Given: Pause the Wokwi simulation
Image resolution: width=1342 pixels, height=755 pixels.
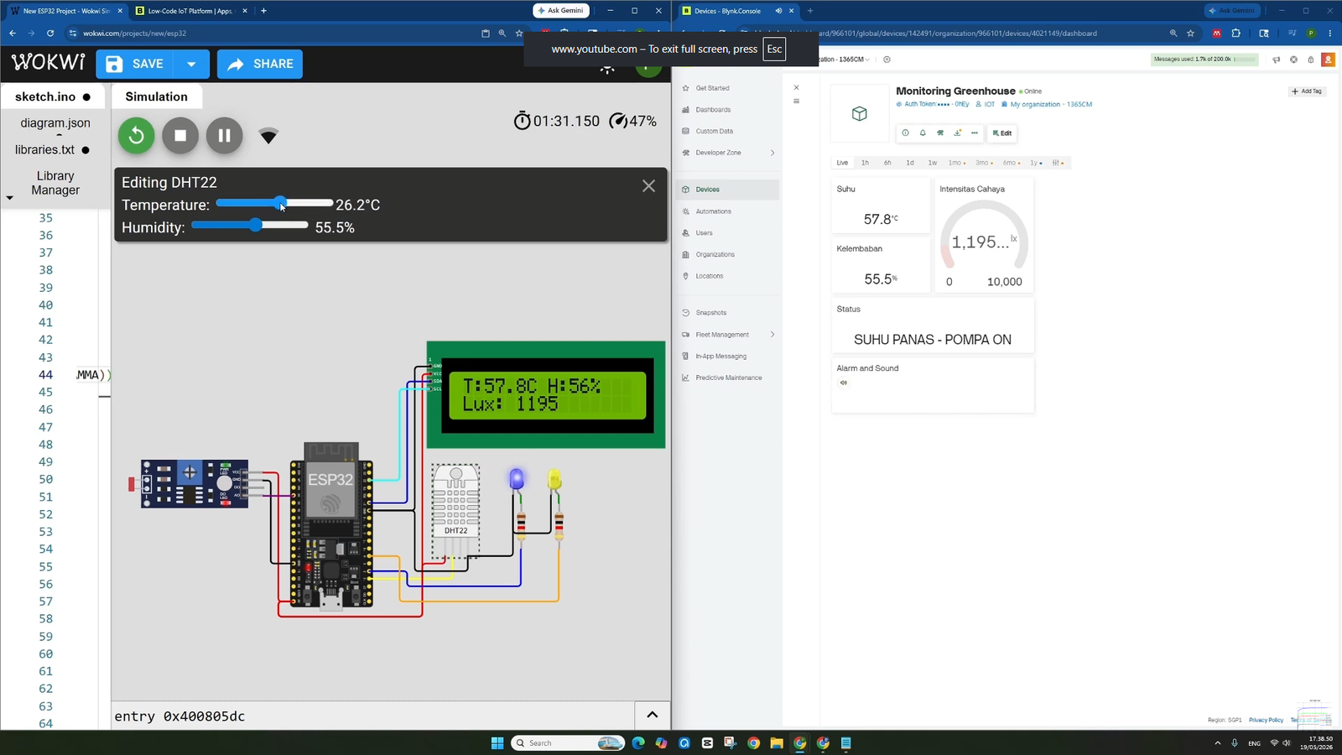Looking at the screenshot, I should tap(224, 135).
